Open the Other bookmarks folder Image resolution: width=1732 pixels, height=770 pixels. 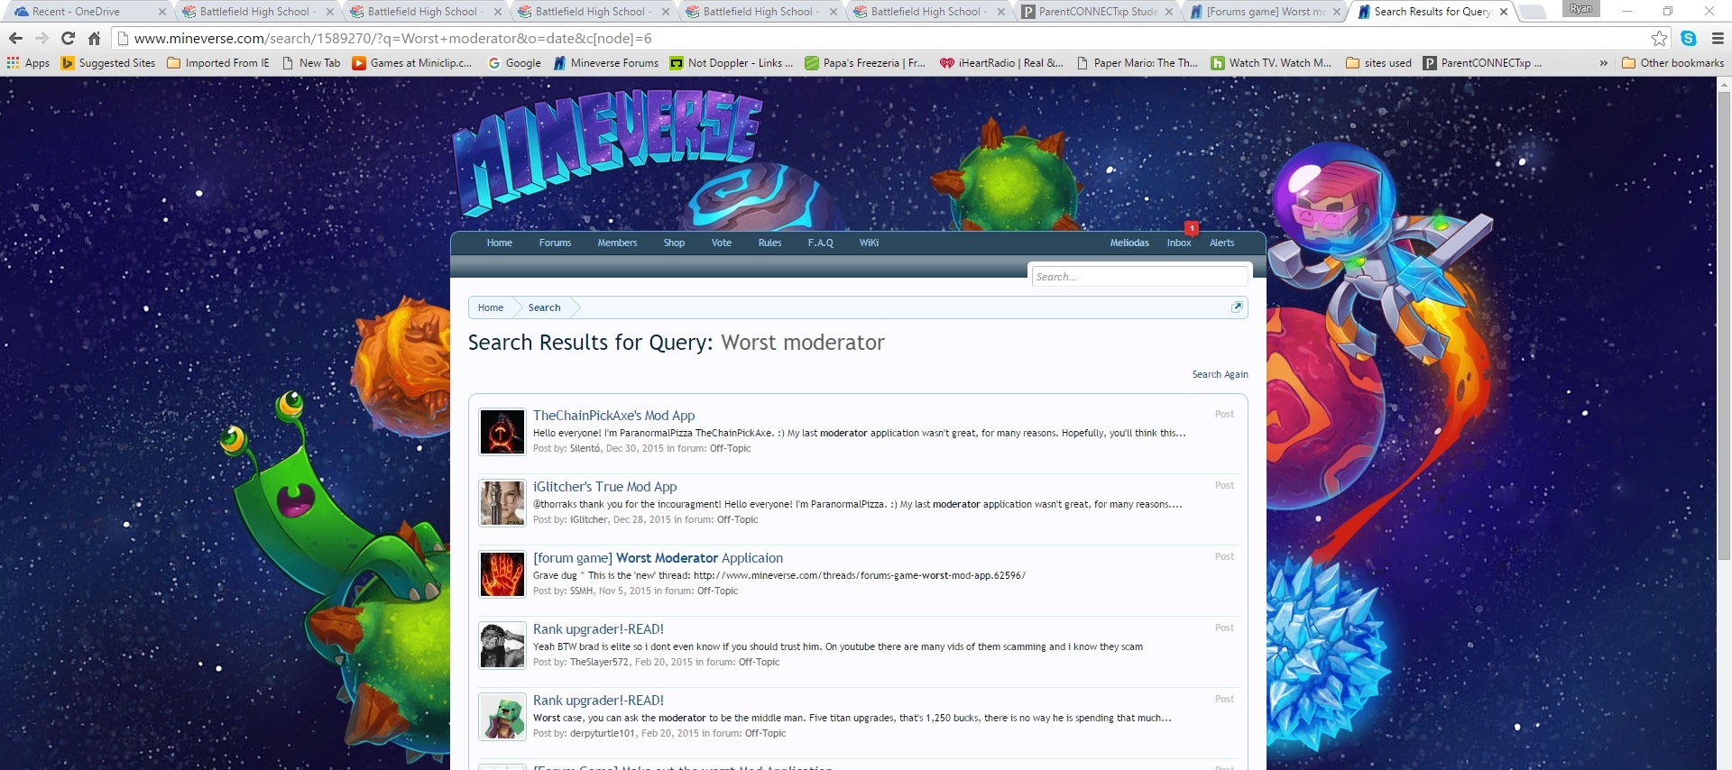[x=1672, y=63]
